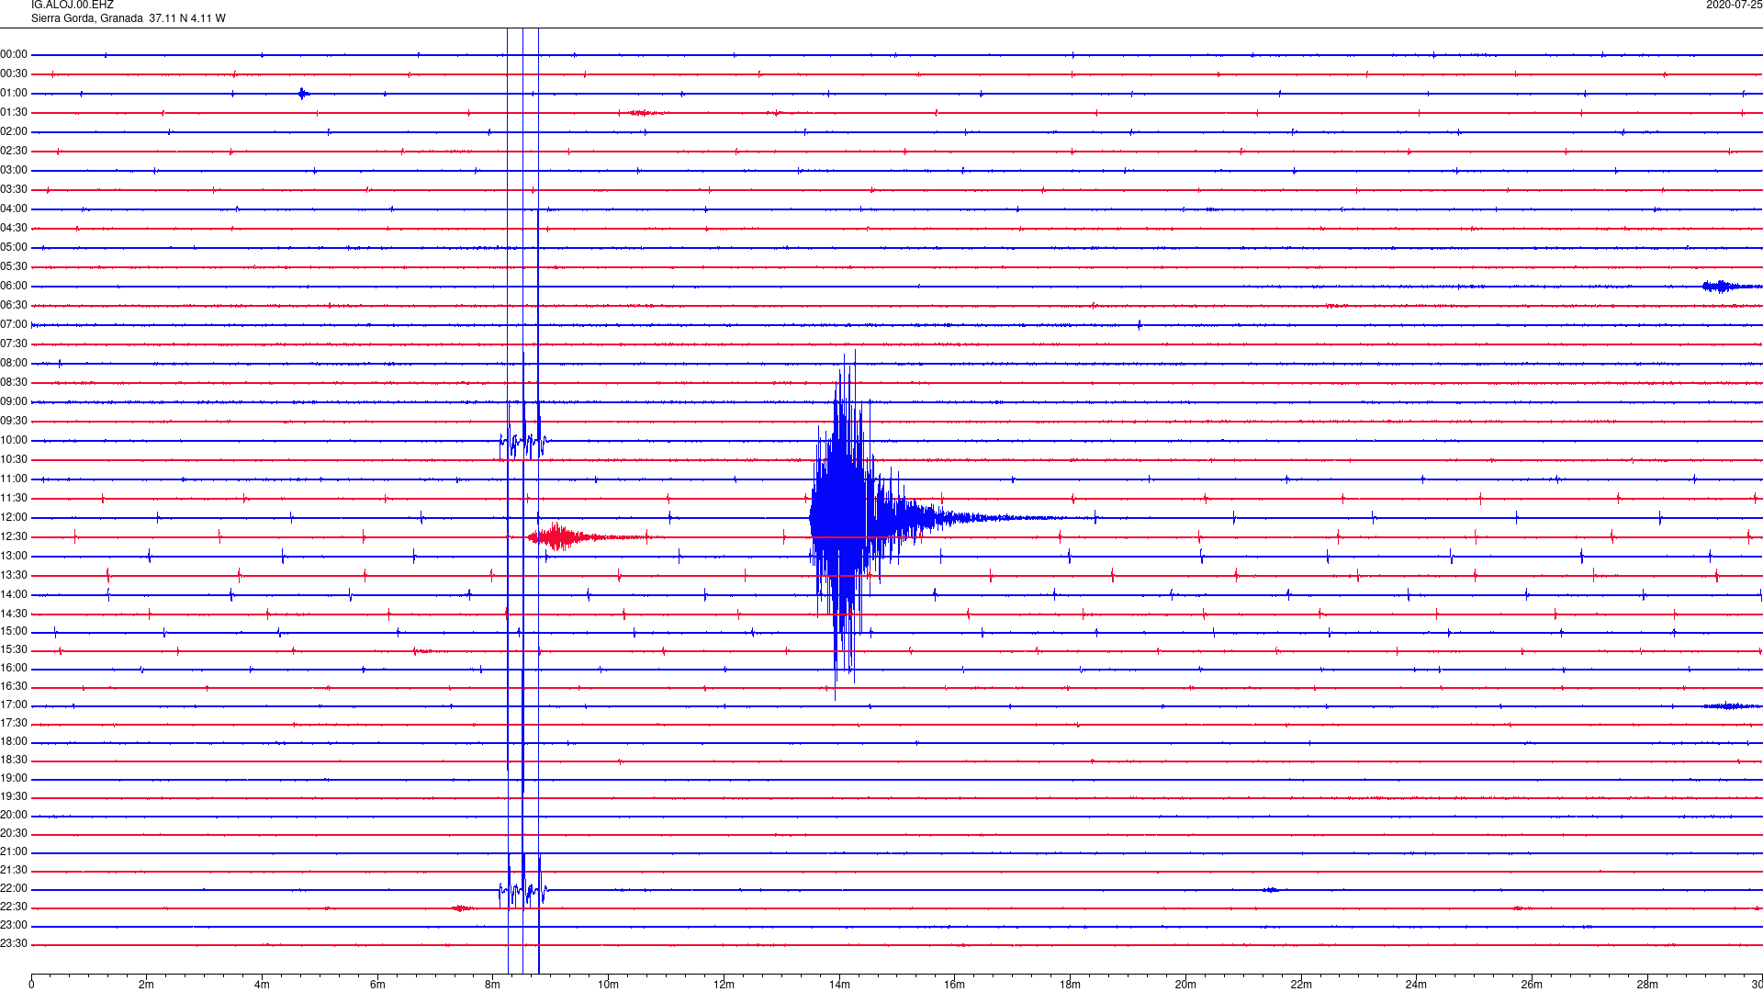
Task: Click the small red event on 01:30 trace
Action: tap(646, 113)
